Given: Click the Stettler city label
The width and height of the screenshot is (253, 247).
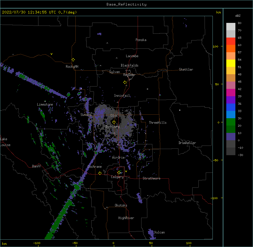Looking at the screenshot, I should (x=186, y=70).
